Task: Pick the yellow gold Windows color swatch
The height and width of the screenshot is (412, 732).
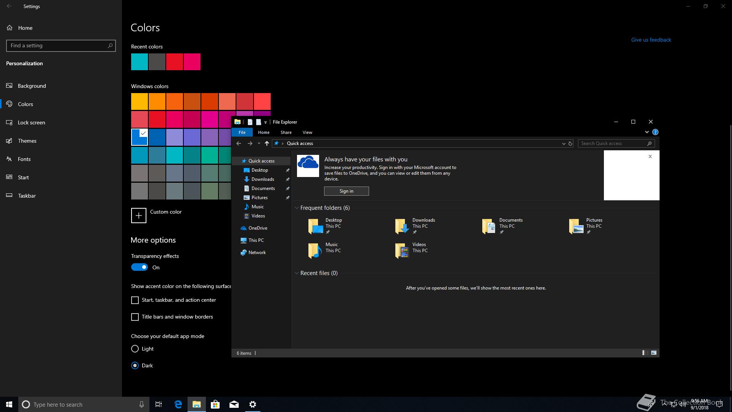Action: 140,101
